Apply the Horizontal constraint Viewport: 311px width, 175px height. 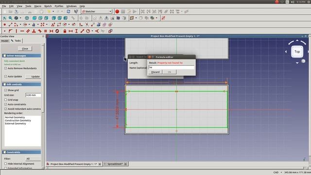click(22, 31)
